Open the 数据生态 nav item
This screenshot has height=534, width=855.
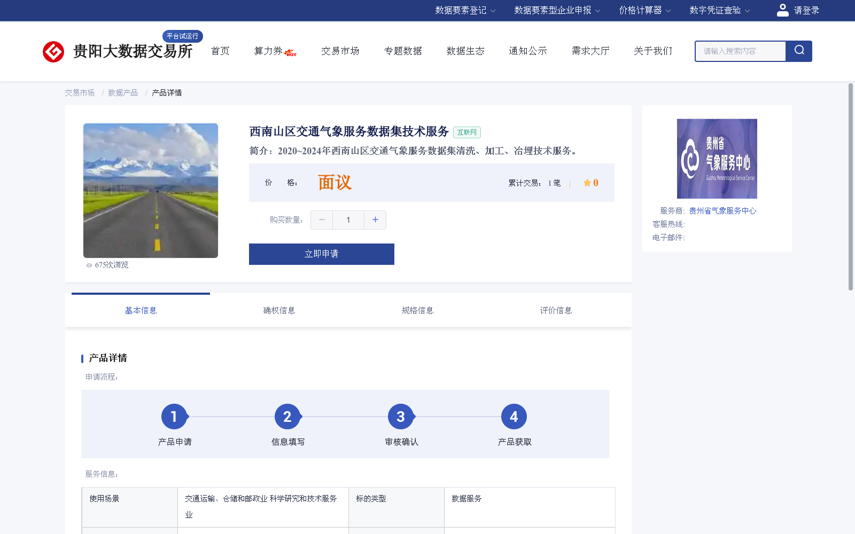[465, 51]
